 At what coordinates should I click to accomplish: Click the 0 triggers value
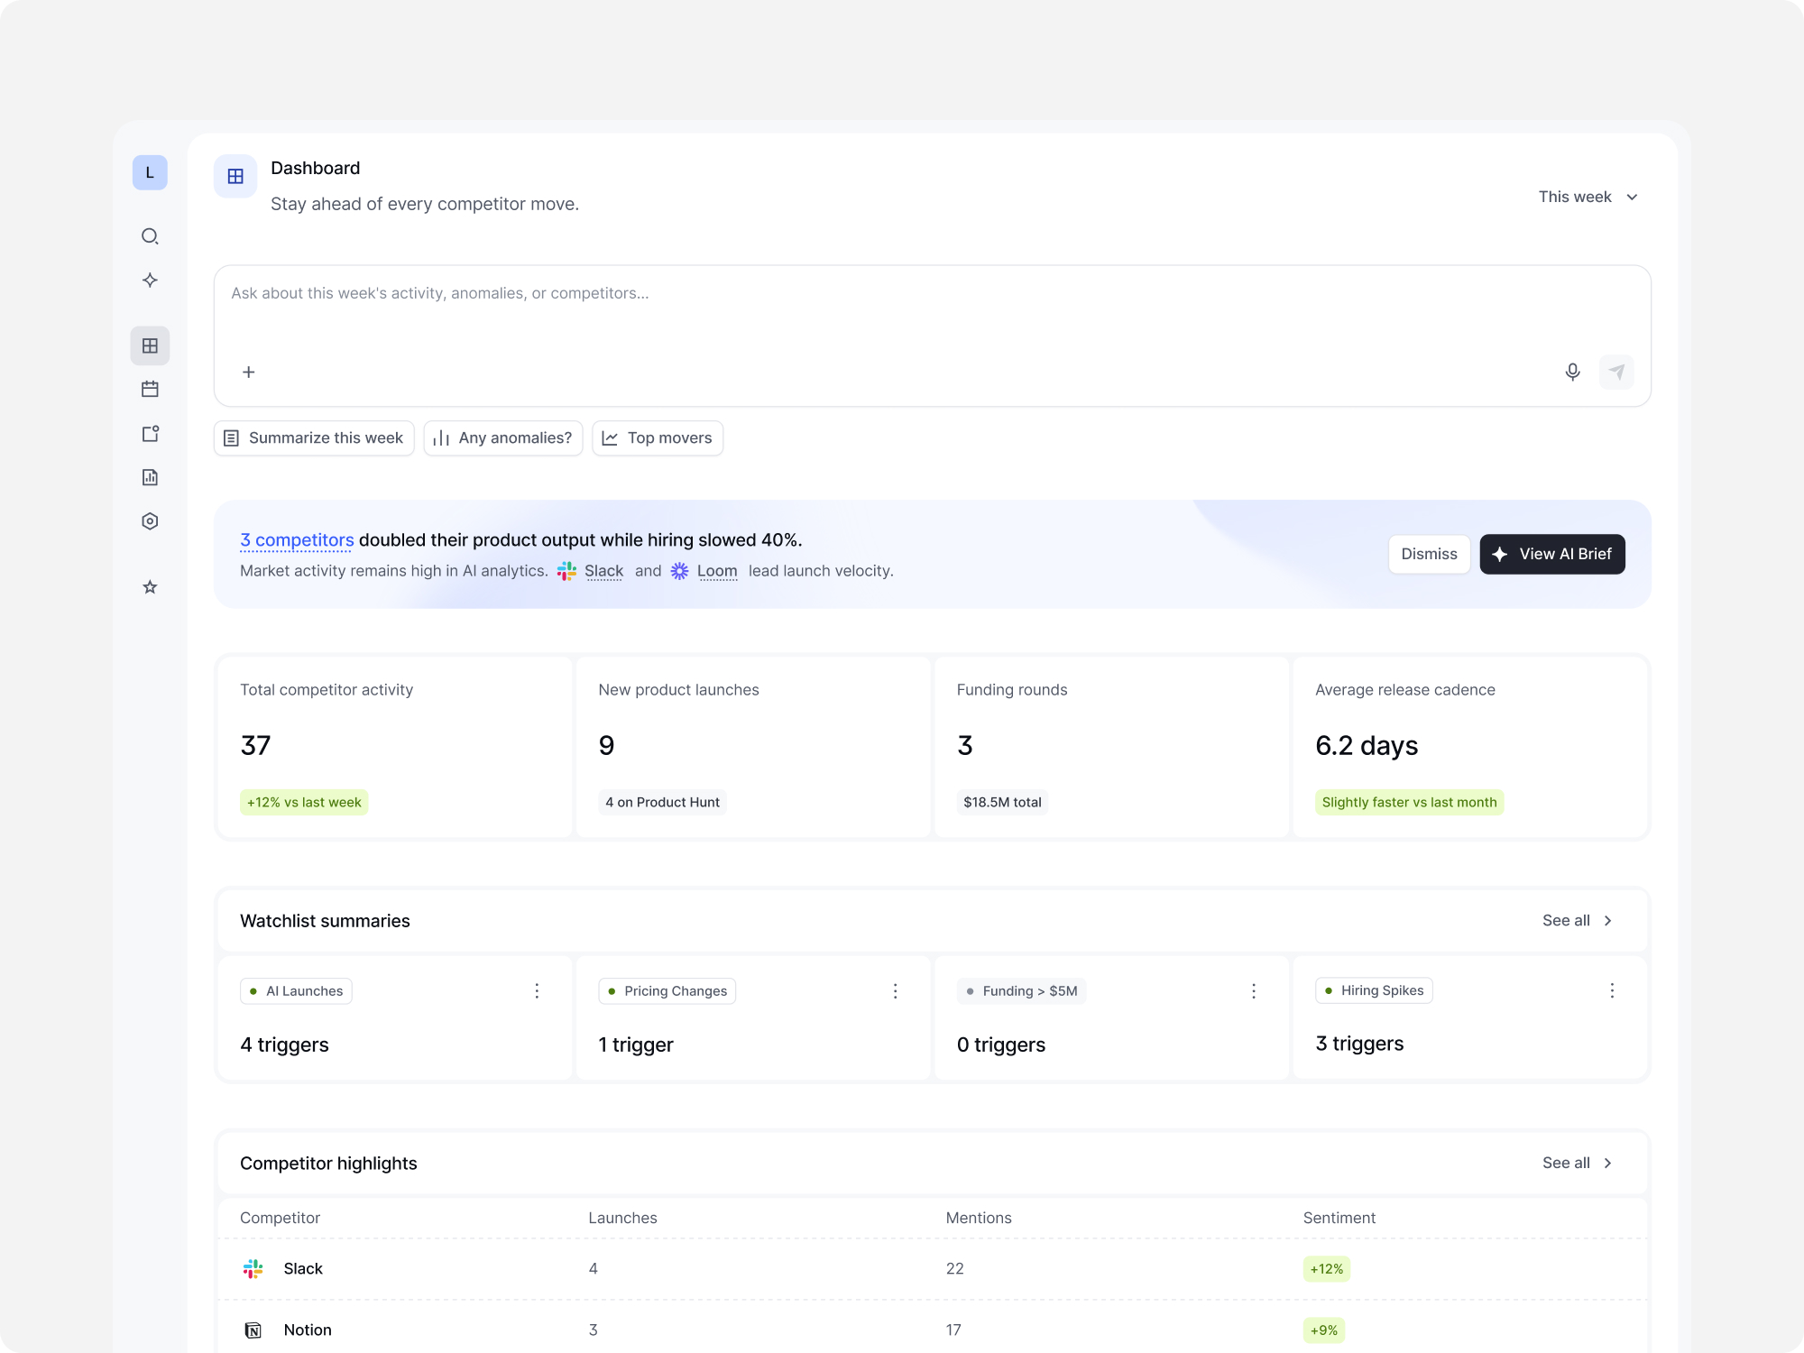[x=1001, y=1045]
